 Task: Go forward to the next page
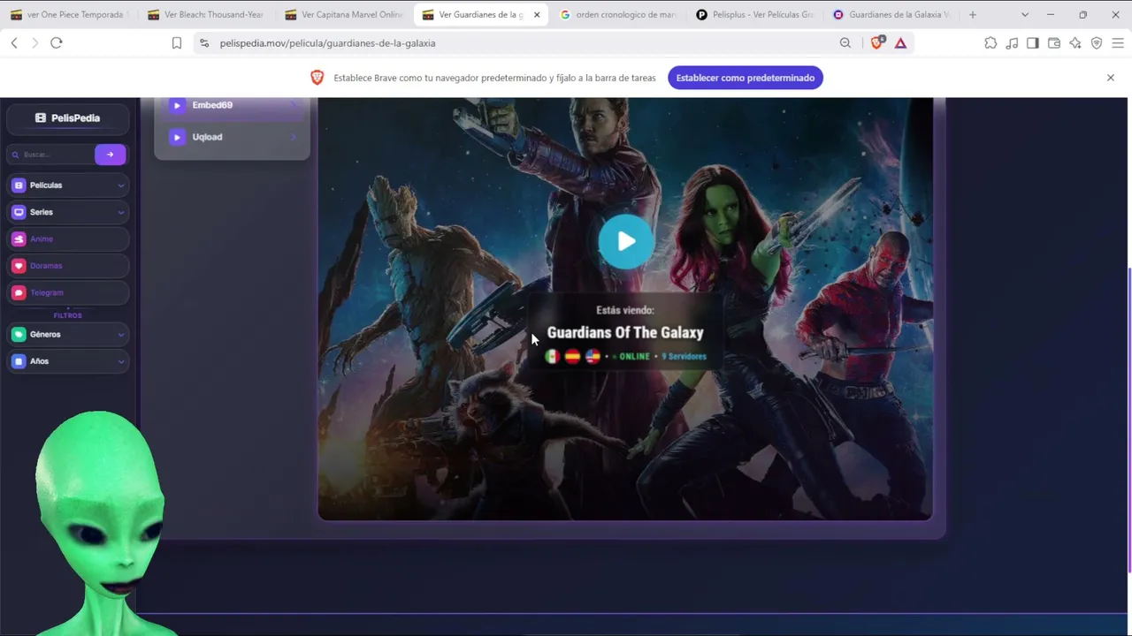pyautogui.click(x=35, y=43)
